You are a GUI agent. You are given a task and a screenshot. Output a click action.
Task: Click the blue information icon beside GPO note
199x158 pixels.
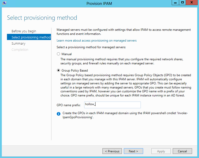(58, 114)
